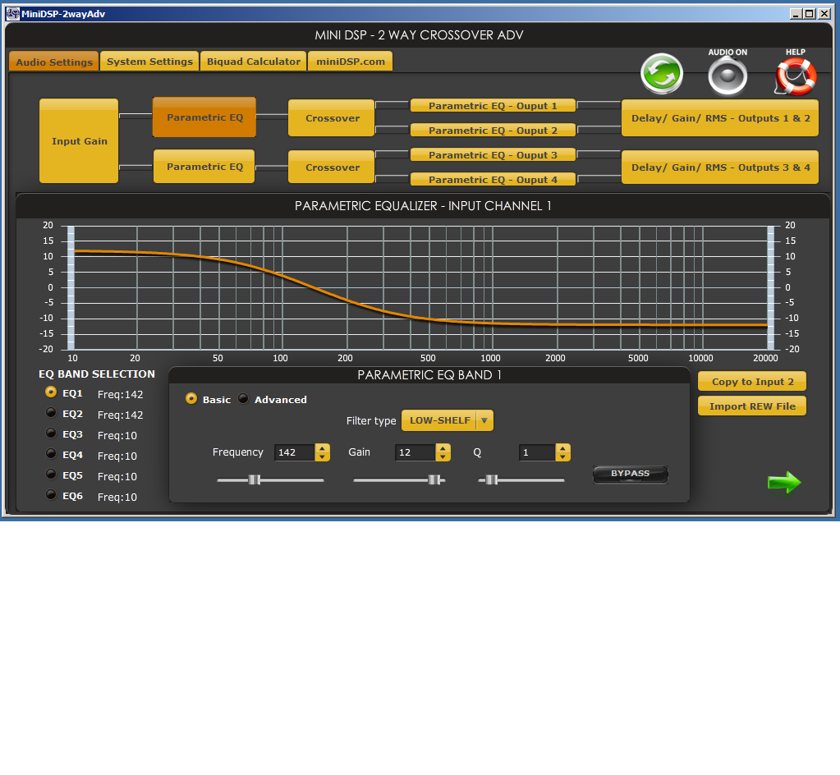840x775 pixels.
Task: Open Parametric EQ - Ouput 3 block
Action: click(x=493, y=155)
